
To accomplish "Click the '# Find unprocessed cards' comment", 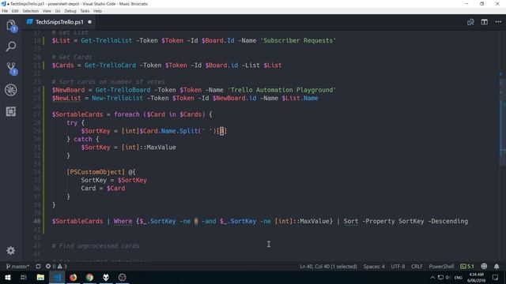I will click(96, 246).
